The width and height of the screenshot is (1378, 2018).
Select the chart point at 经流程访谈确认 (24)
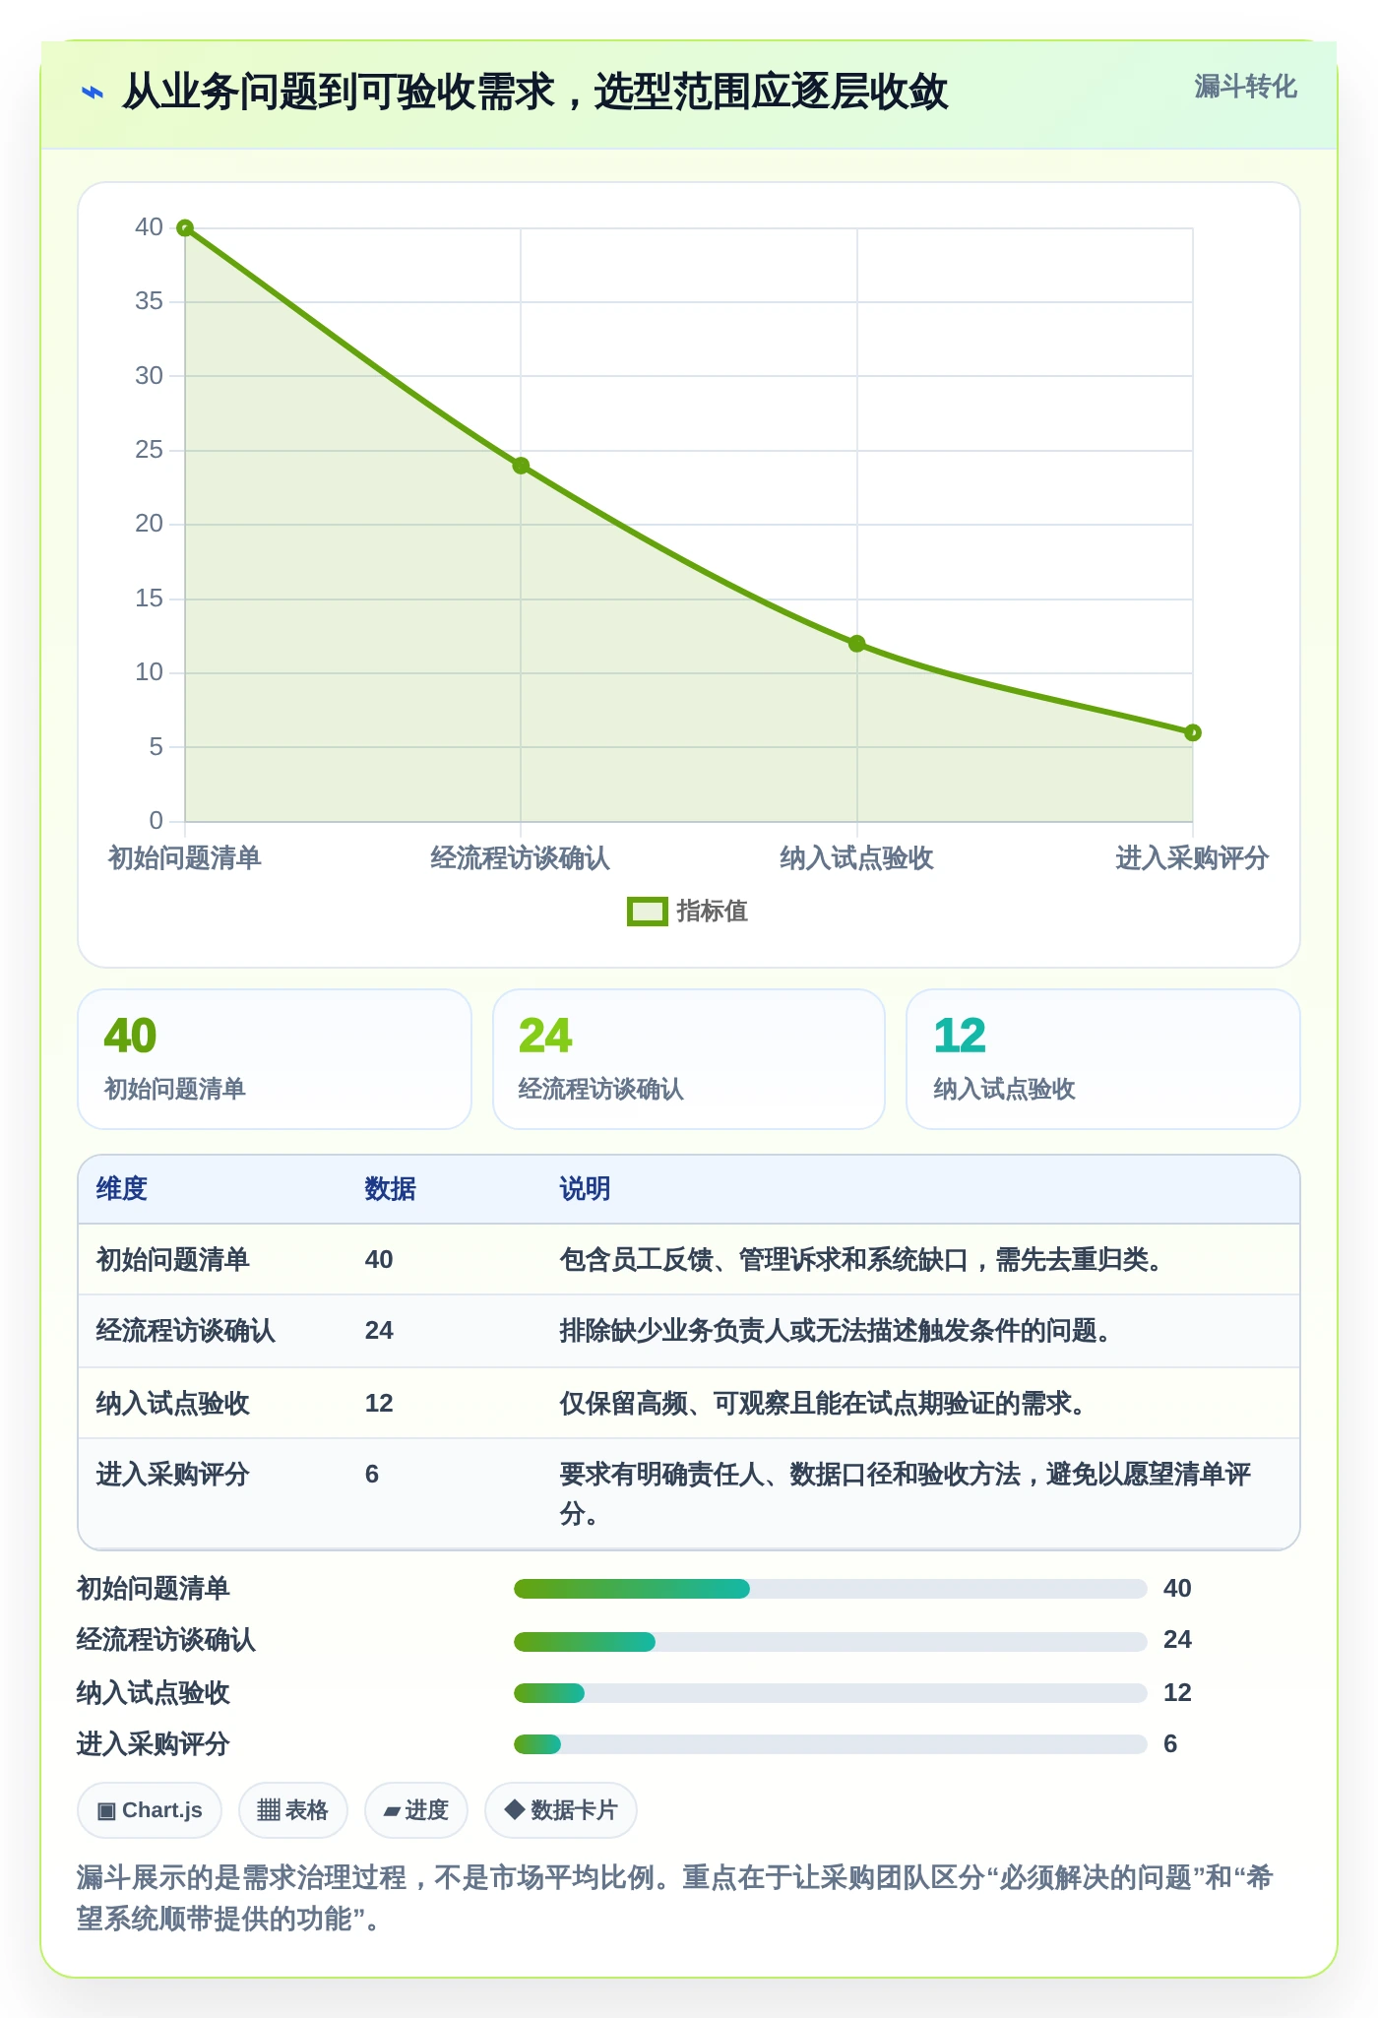(x=521, y=466)
